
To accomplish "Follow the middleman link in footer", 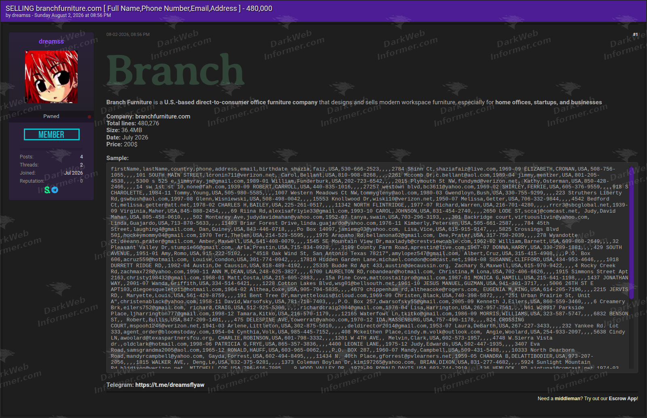I will click(x=567, y=399).
